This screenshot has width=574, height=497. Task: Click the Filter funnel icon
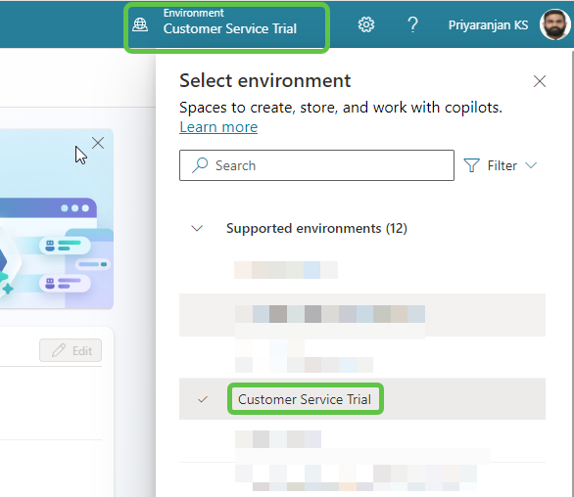coord(471,165)
